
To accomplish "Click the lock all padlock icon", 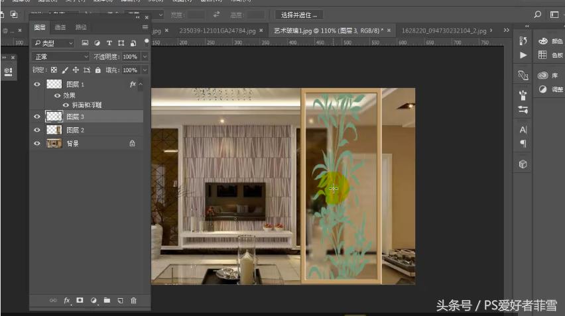I will click(x=97, y=70).
